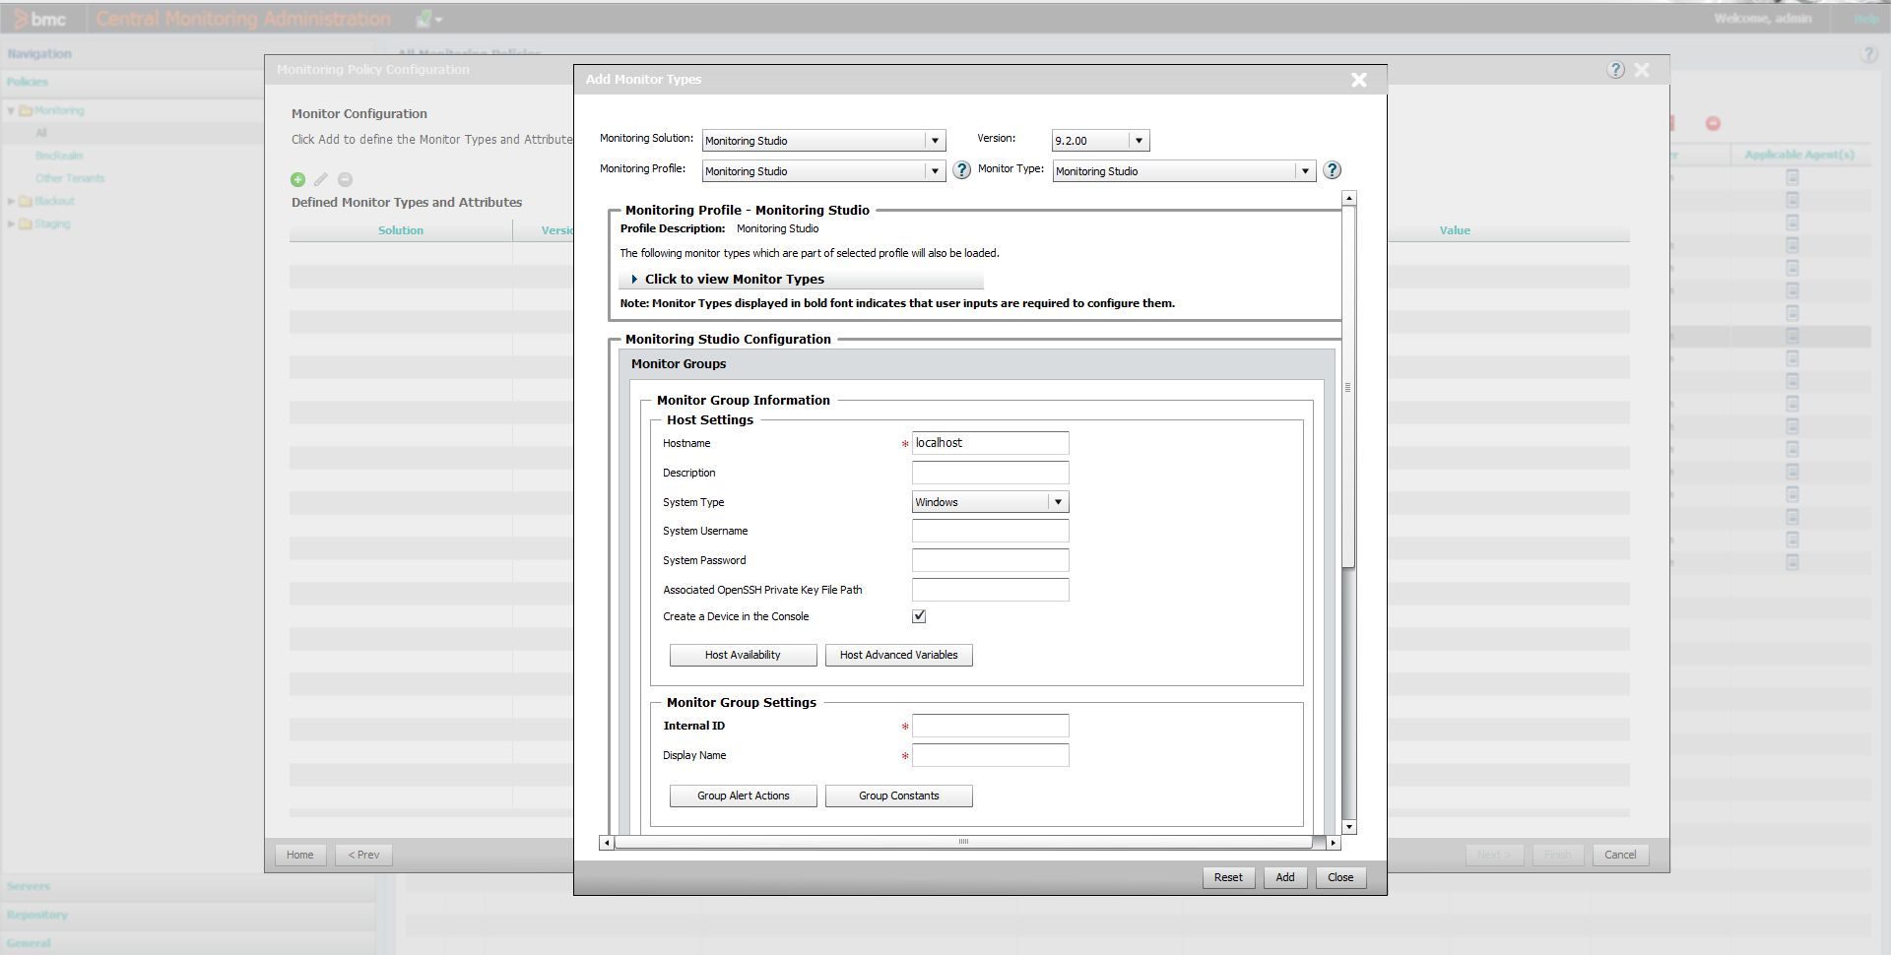
Task: Click the Solution column header
Action: [401, 230]
